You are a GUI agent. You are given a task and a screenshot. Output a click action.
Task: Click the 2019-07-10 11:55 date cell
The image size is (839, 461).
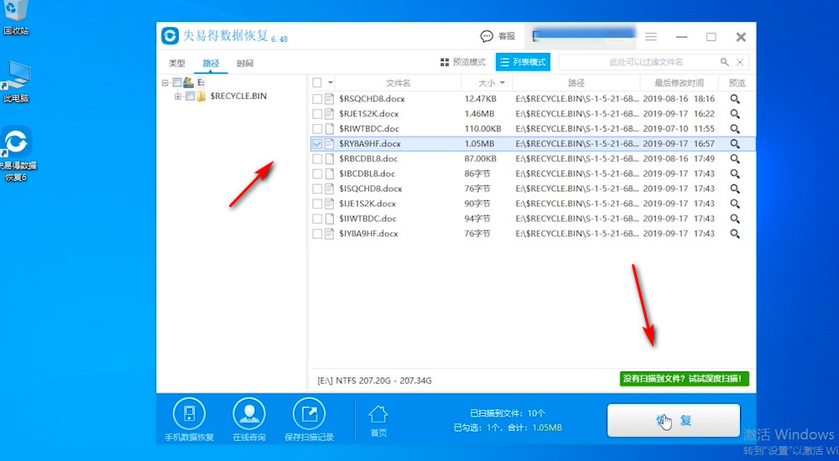pos(679,129)
